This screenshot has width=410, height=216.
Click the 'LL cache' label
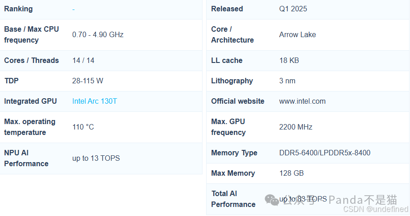pyautogui.click(x=227, y=61)
